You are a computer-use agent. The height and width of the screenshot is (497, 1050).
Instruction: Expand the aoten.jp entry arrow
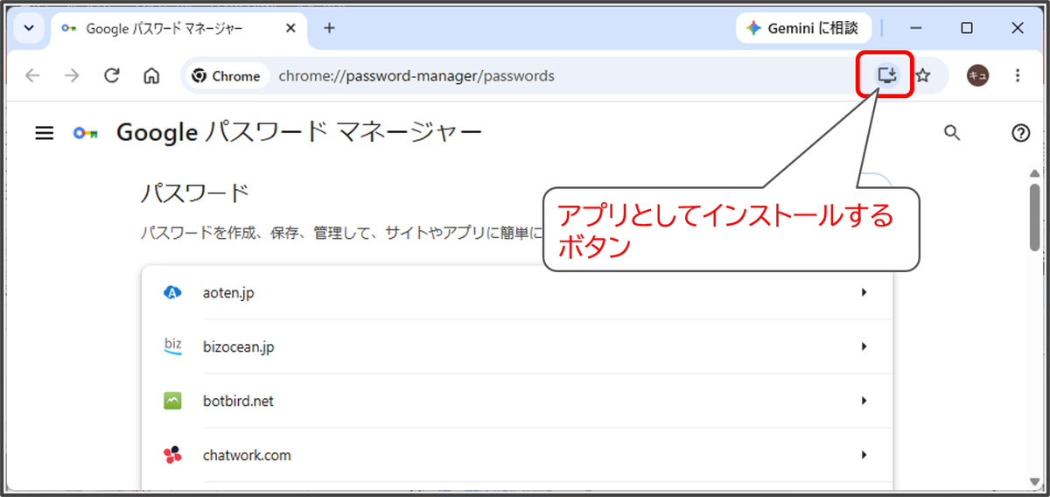point(864,292)
